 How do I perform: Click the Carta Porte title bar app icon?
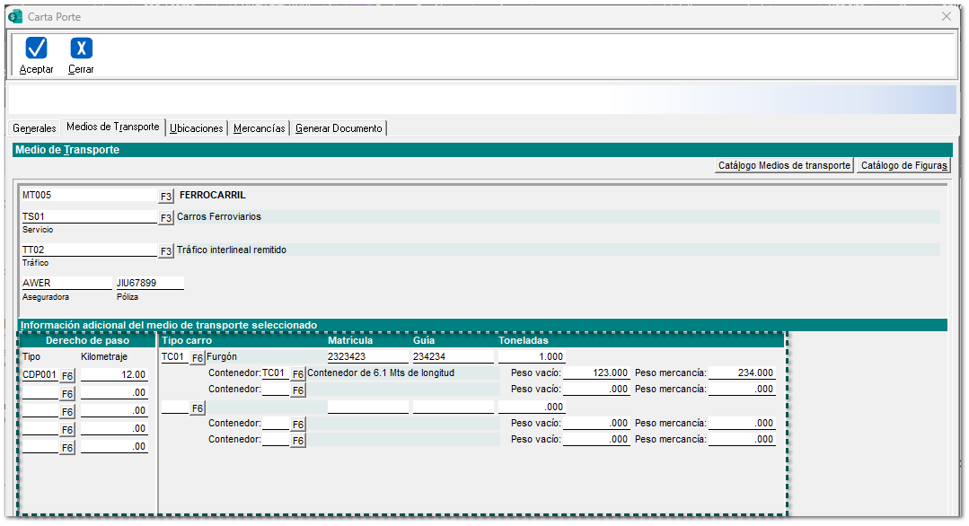[x=14, y=16]
